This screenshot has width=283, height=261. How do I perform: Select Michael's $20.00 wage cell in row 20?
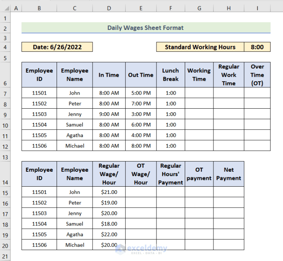109,245
